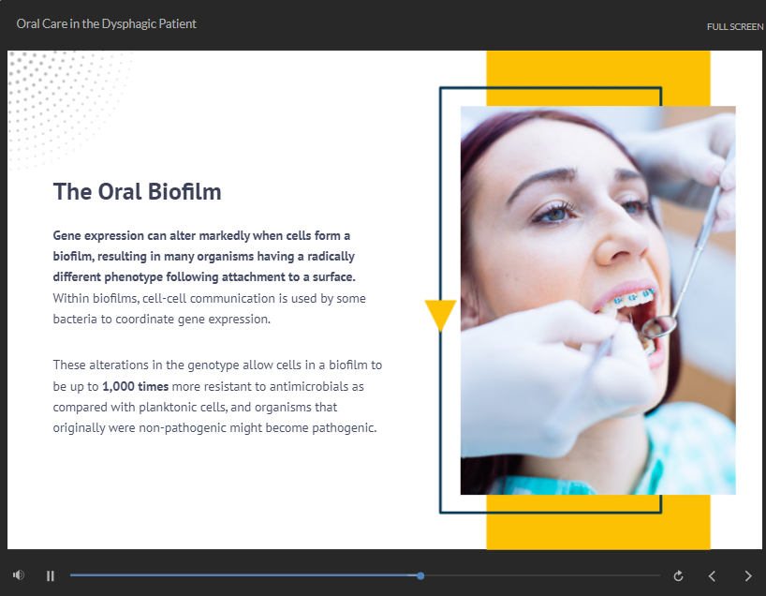The height and width of the screenshot is (596, 766).
Task: Click the blue seekbar handle
Action: click(420, 575)
